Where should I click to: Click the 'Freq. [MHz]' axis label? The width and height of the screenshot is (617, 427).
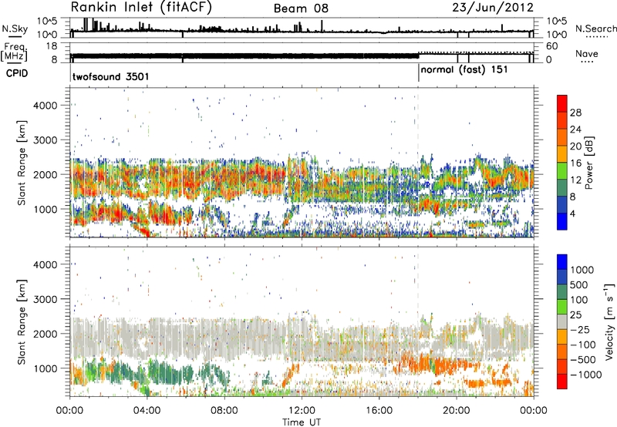pyautogui.click(x=14, y=52)
